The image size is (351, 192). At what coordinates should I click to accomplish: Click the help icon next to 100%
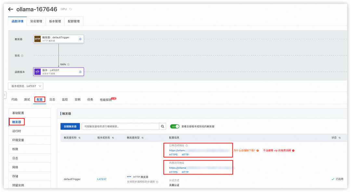(68, 64)
